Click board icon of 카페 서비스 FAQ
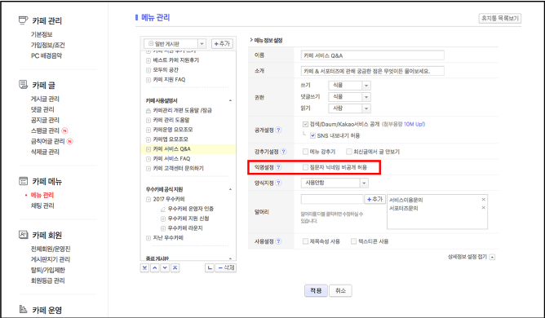Image resolution: width=545 pixels, height=318 pixels. [x=148, y=159]
